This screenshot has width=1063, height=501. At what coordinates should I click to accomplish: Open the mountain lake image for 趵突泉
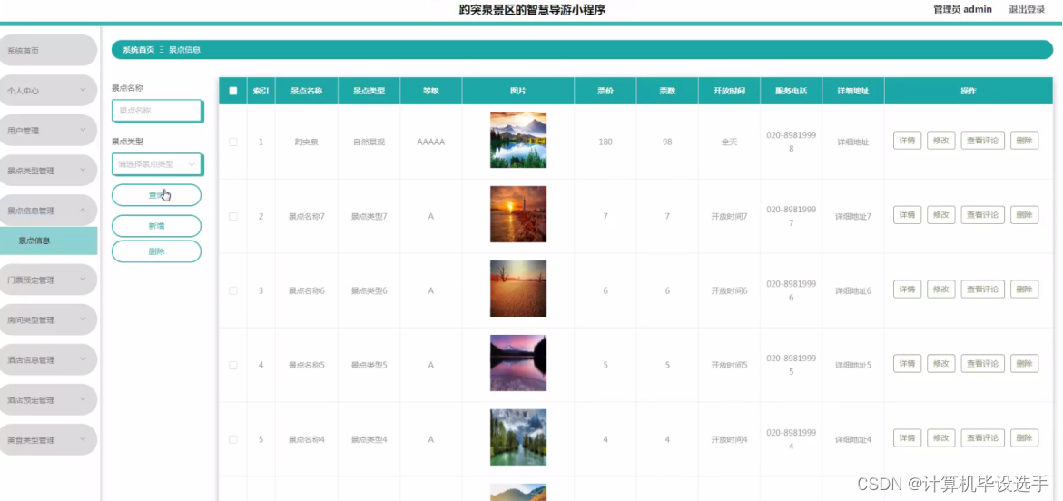[x=518, y=140]
